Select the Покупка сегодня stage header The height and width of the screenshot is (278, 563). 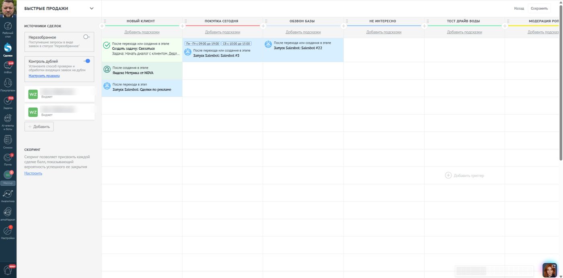tap(221, 21)
